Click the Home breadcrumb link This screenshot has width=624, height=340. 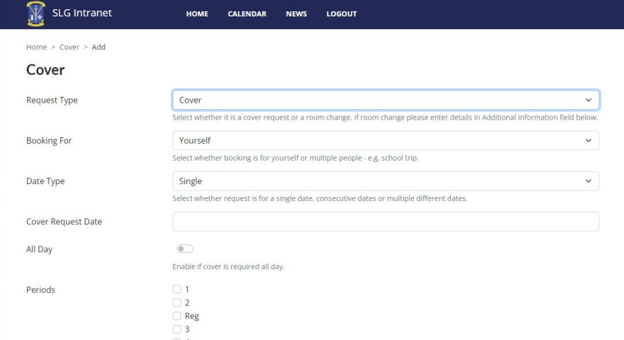37,47
